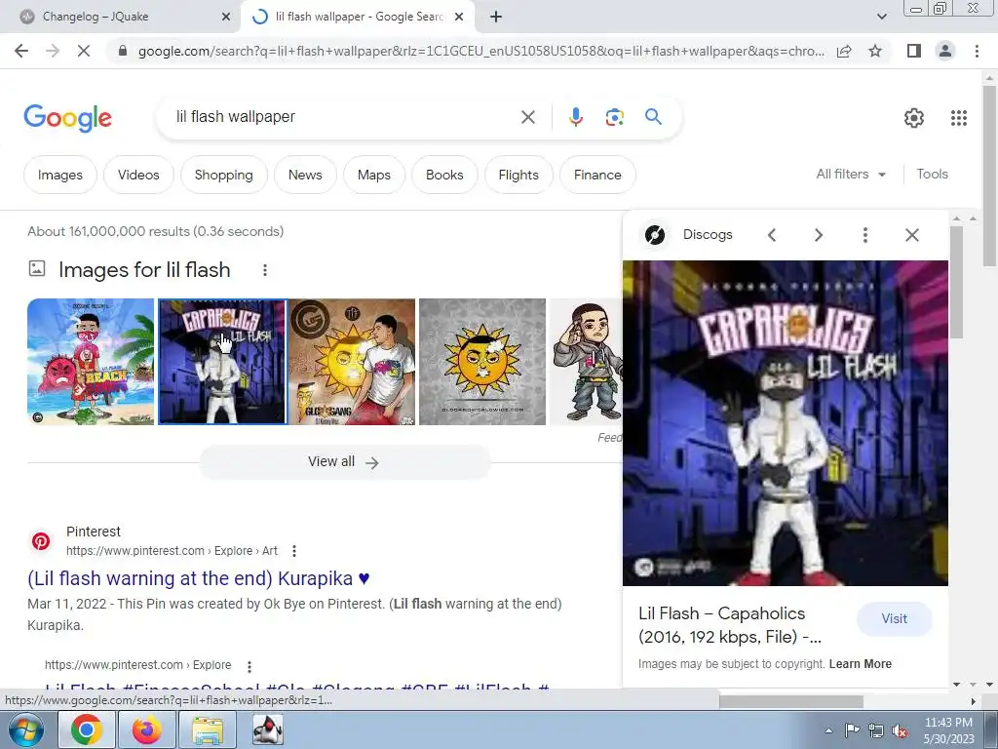Select the Maps filter chip
Screen dimensions: 998x749
pos(373,175)
